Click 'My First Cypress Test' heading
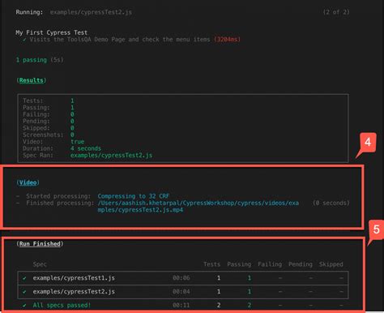 tap(52, 32)
